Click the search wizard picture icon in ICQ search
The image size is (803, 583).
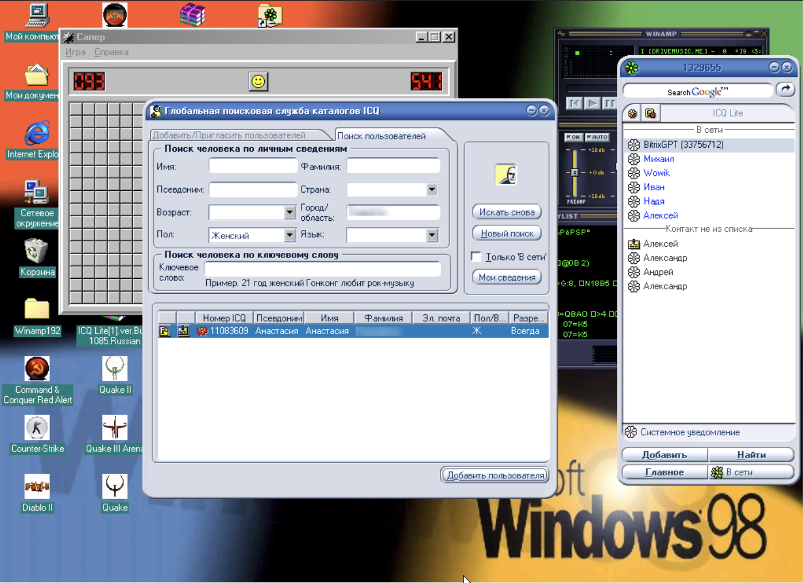click(505, 174)
